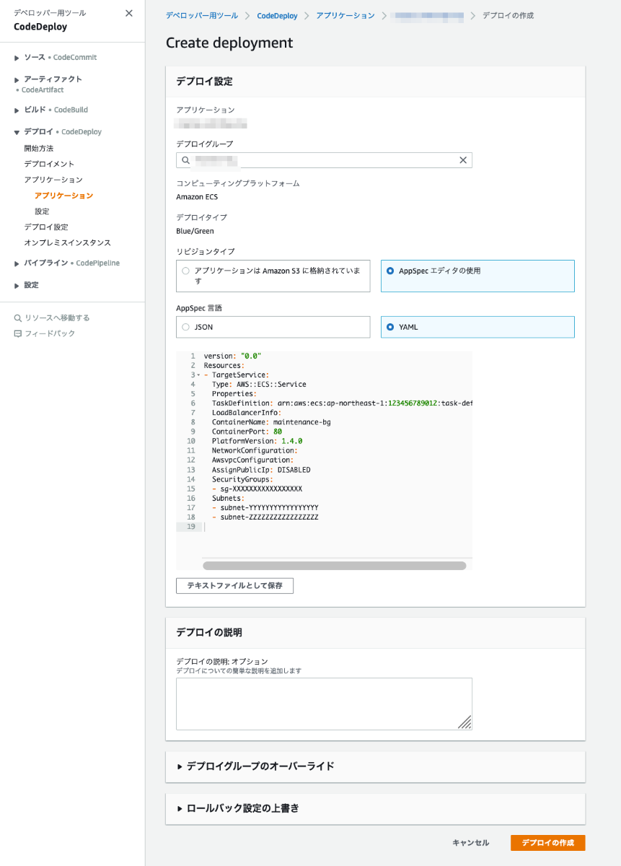This screenshot has width=621, height=866.
Task: Click the resource search magnifier icon
Action: [x=18, y=318]
